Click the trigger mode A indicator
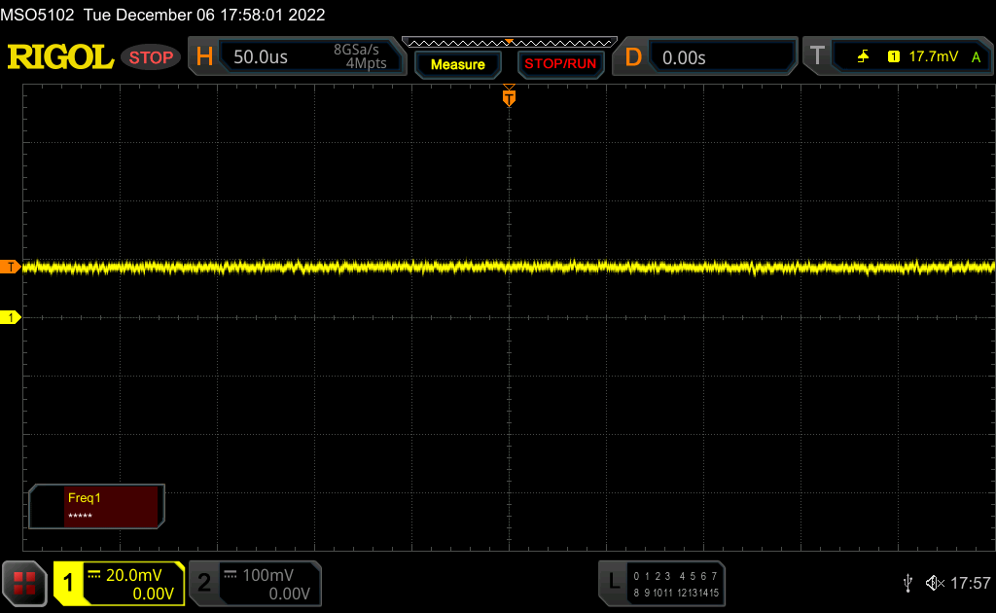Screen dimensions: 996x613 [976, 57]
